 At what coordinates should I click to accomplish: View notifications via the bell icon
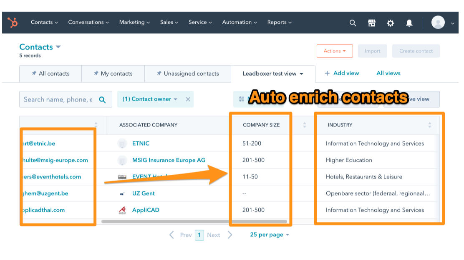tap(409, 23)
